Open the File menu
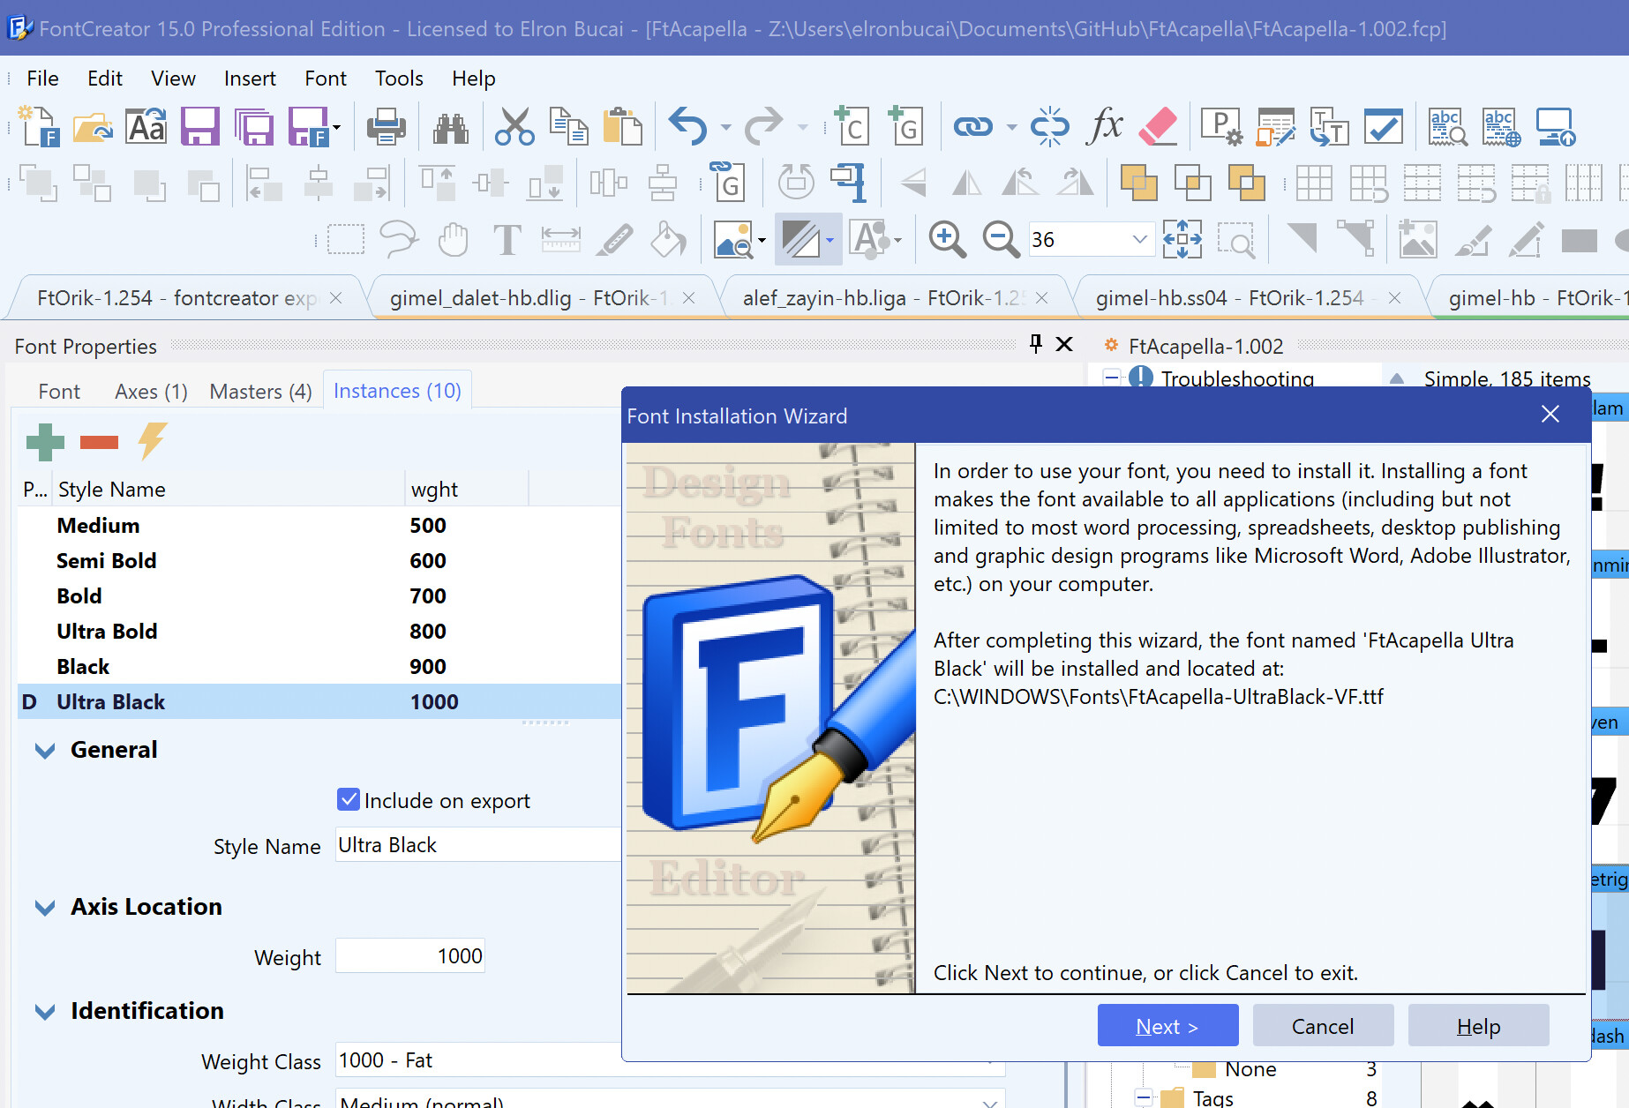This screenshot has height=1108, width=1629. click(42, 79)
